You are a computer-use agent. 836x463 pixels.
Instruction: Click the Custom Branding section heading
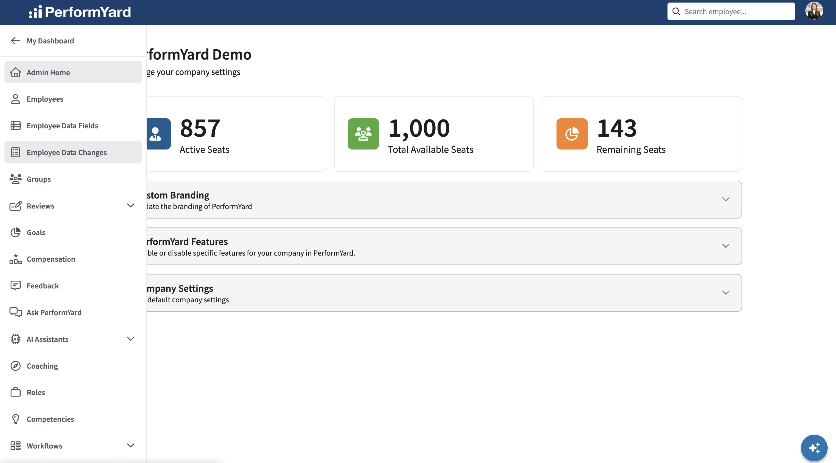178,195
